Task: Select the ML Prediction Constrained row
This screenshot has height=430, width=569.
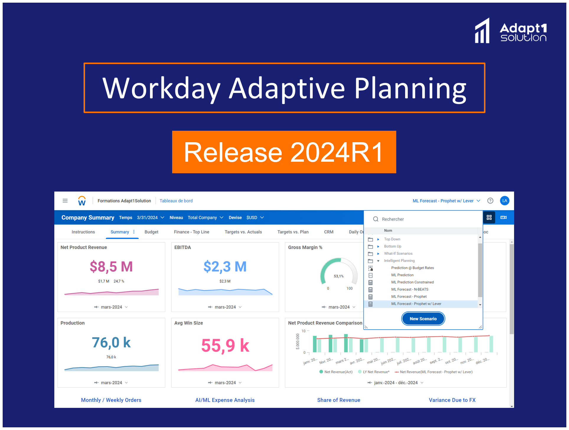Action: point(421,282)
